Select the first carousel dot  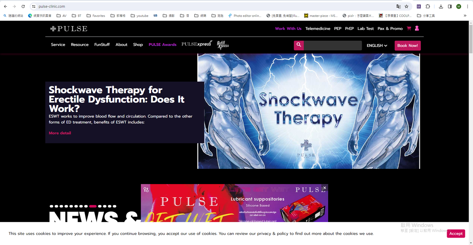52,206
